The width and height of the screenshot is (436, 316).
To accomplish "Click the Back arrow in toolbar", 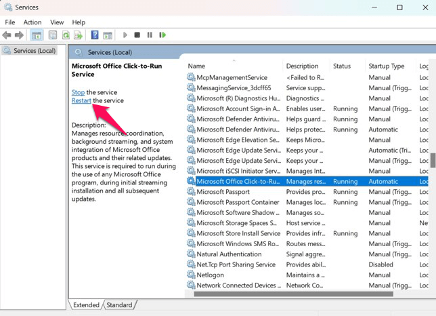I will click(x=7, y=35).
